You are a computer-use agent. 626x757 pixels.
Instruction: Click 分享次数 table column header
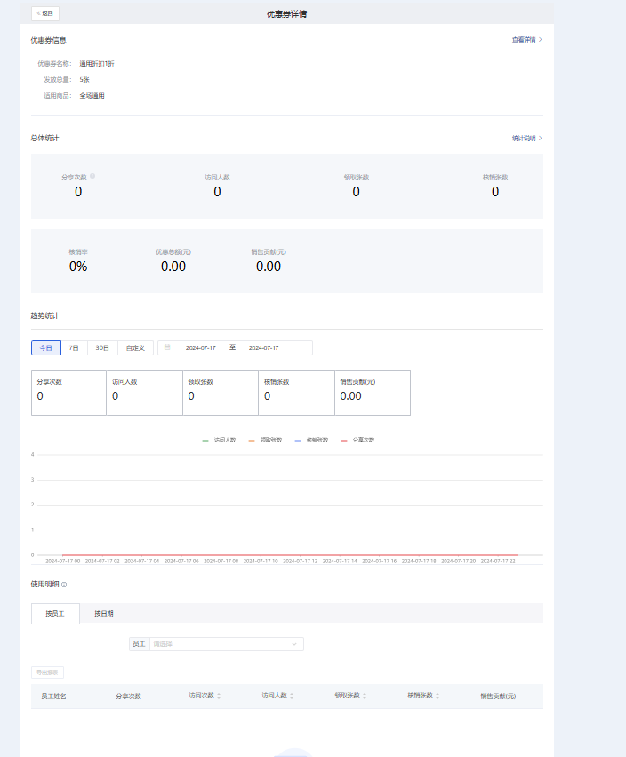pos(128,697)
